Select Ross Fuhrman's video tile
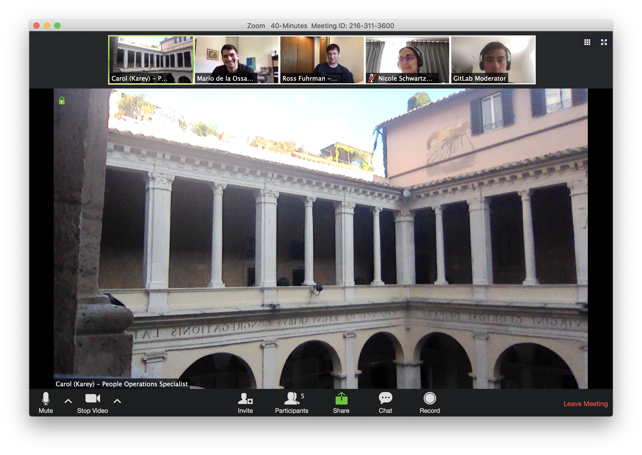The image size is (642, 455). pyautogui.click(x=322, y=59)
